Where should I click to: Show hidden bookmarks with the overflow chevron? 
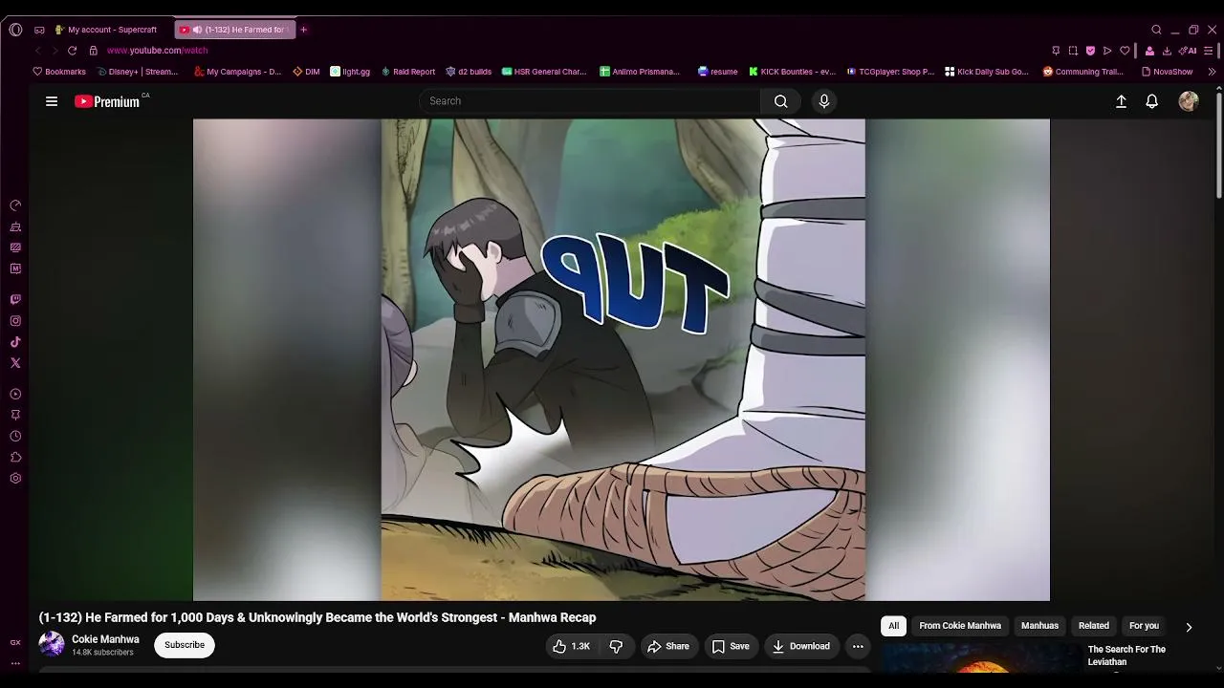pos(1213,72)
